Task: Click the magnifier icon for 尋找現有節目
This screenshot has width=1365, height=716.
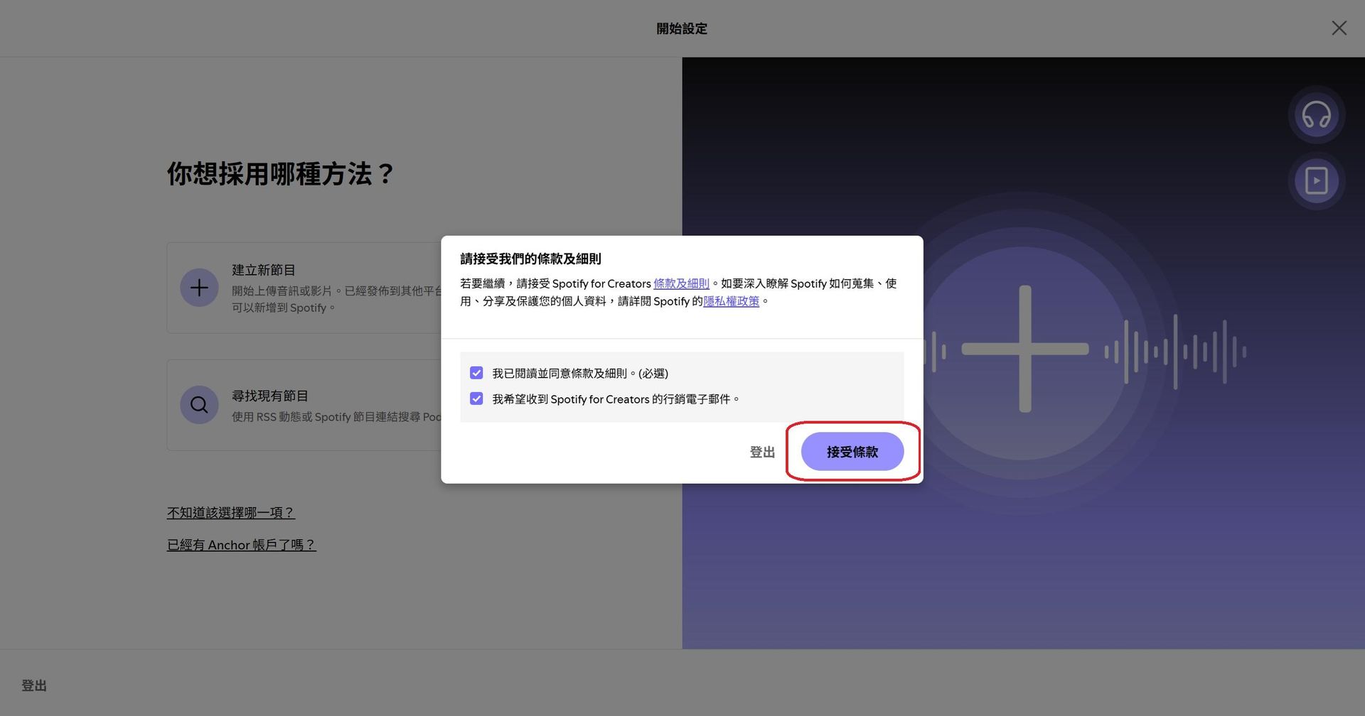Action: click(x=199, y=405)
